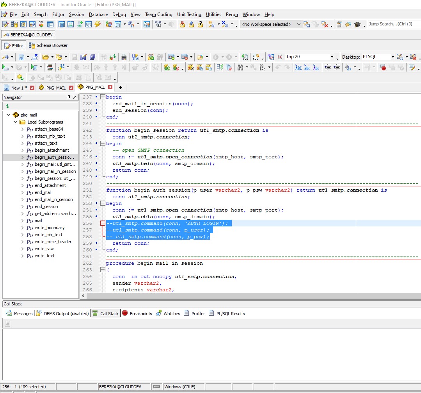Toggle the Navigator panel pin
The image size is (421, 393).
tap(69, 97)
